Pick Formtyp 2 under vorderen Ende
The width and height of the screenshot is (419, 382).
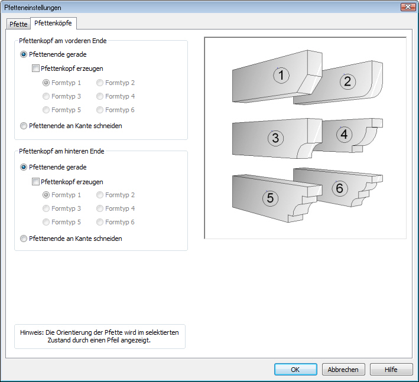click(115, 83)
